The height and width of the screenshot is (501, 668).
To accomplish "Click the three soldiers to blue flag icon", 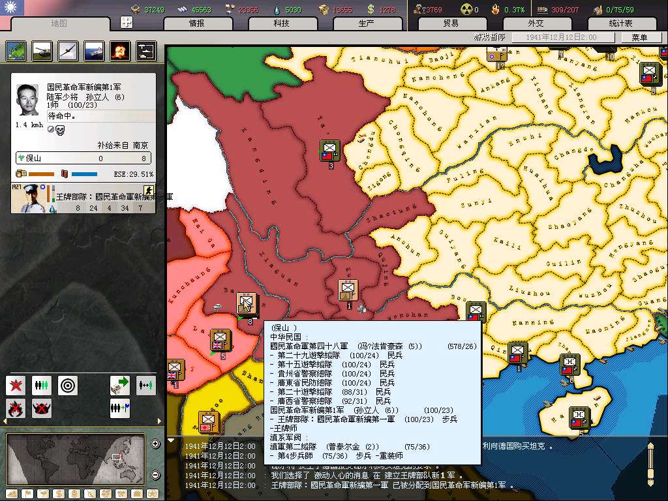I will click(120, 408).
